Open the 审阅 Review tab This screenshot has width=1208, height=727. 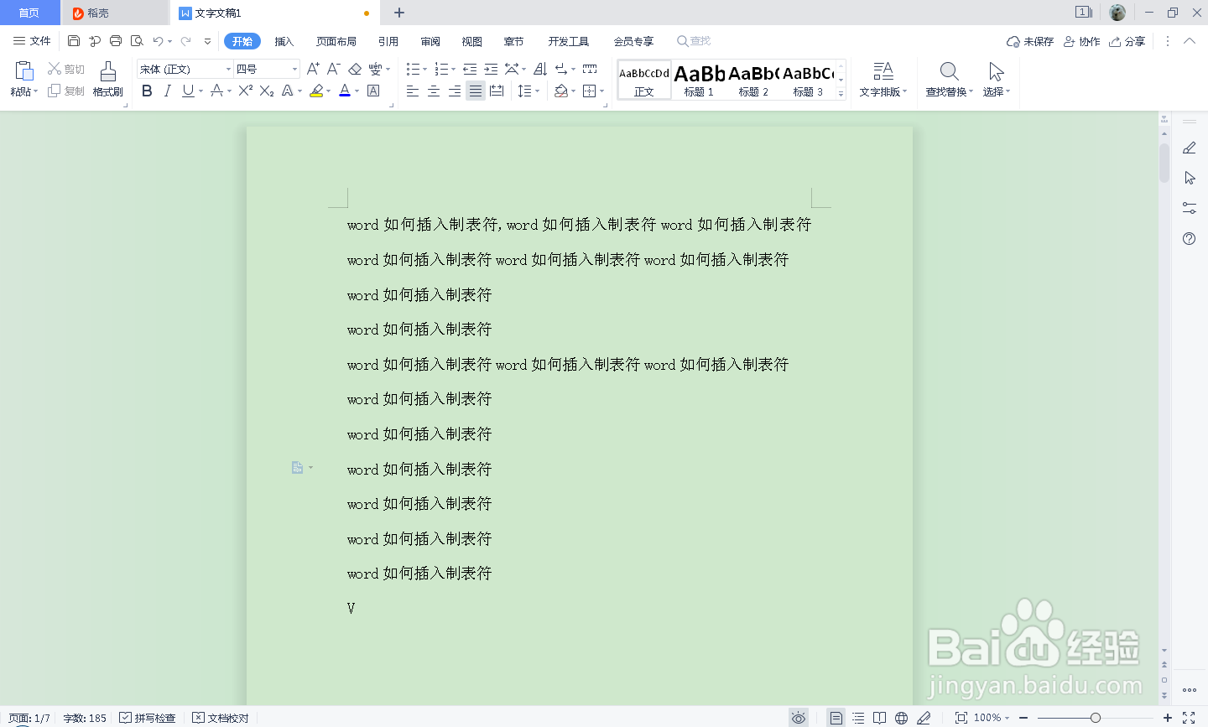pos(430,41)
